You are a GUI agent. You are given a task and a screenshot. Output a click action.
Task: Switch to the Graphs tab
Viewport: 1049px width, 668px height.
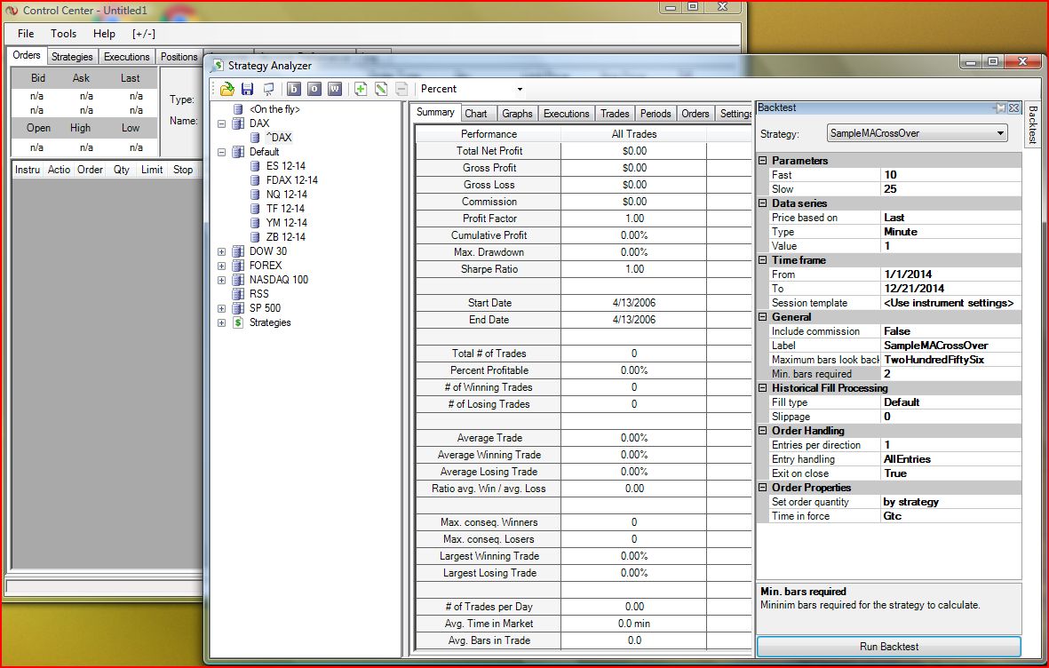pyautogui.click(x=517, y=114)
